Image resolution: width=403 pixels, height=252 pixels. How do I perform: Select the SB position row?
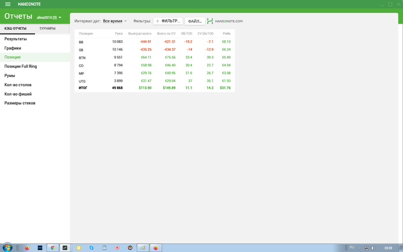coord(155,49)
